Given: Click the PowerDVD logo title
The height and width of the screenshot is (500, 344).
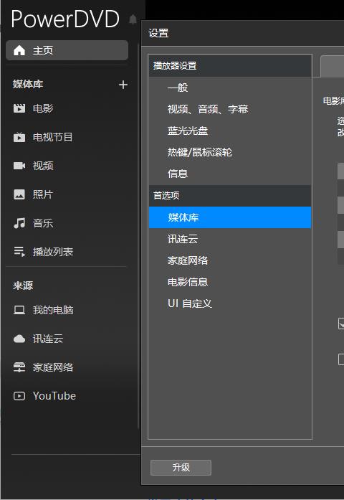Looking at the screenshot, I should (x=65, y=19).
